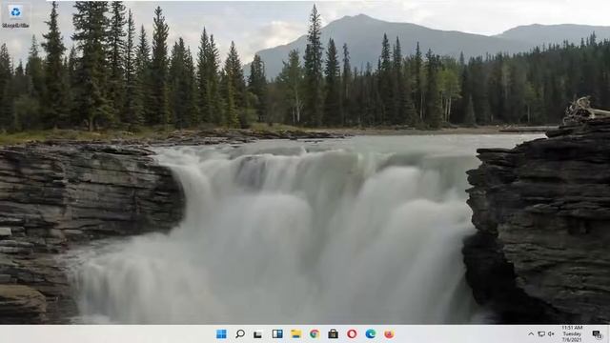The height and width of the screenshot is (343, 610).
Task: Expand the hidden system tray icons chevron
Action: (x=531, y=334)
